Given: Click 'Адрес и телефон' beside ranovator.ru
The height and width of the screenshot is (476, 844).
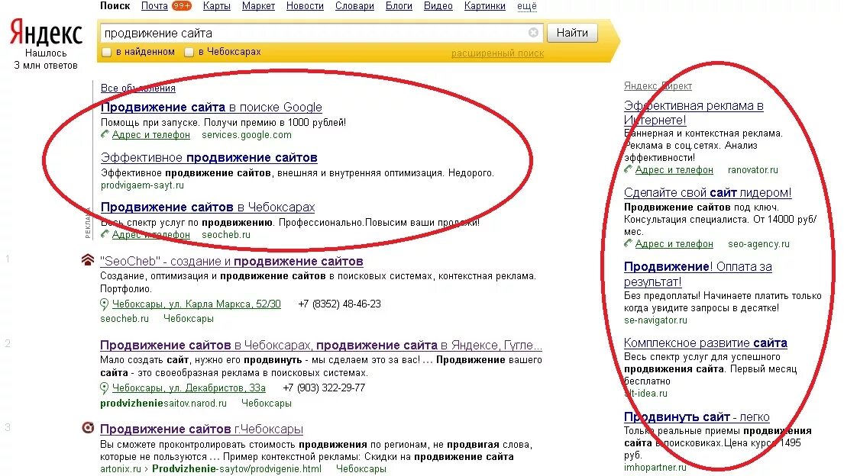Looking at the screenshot, I should click(x=674, y=170).
